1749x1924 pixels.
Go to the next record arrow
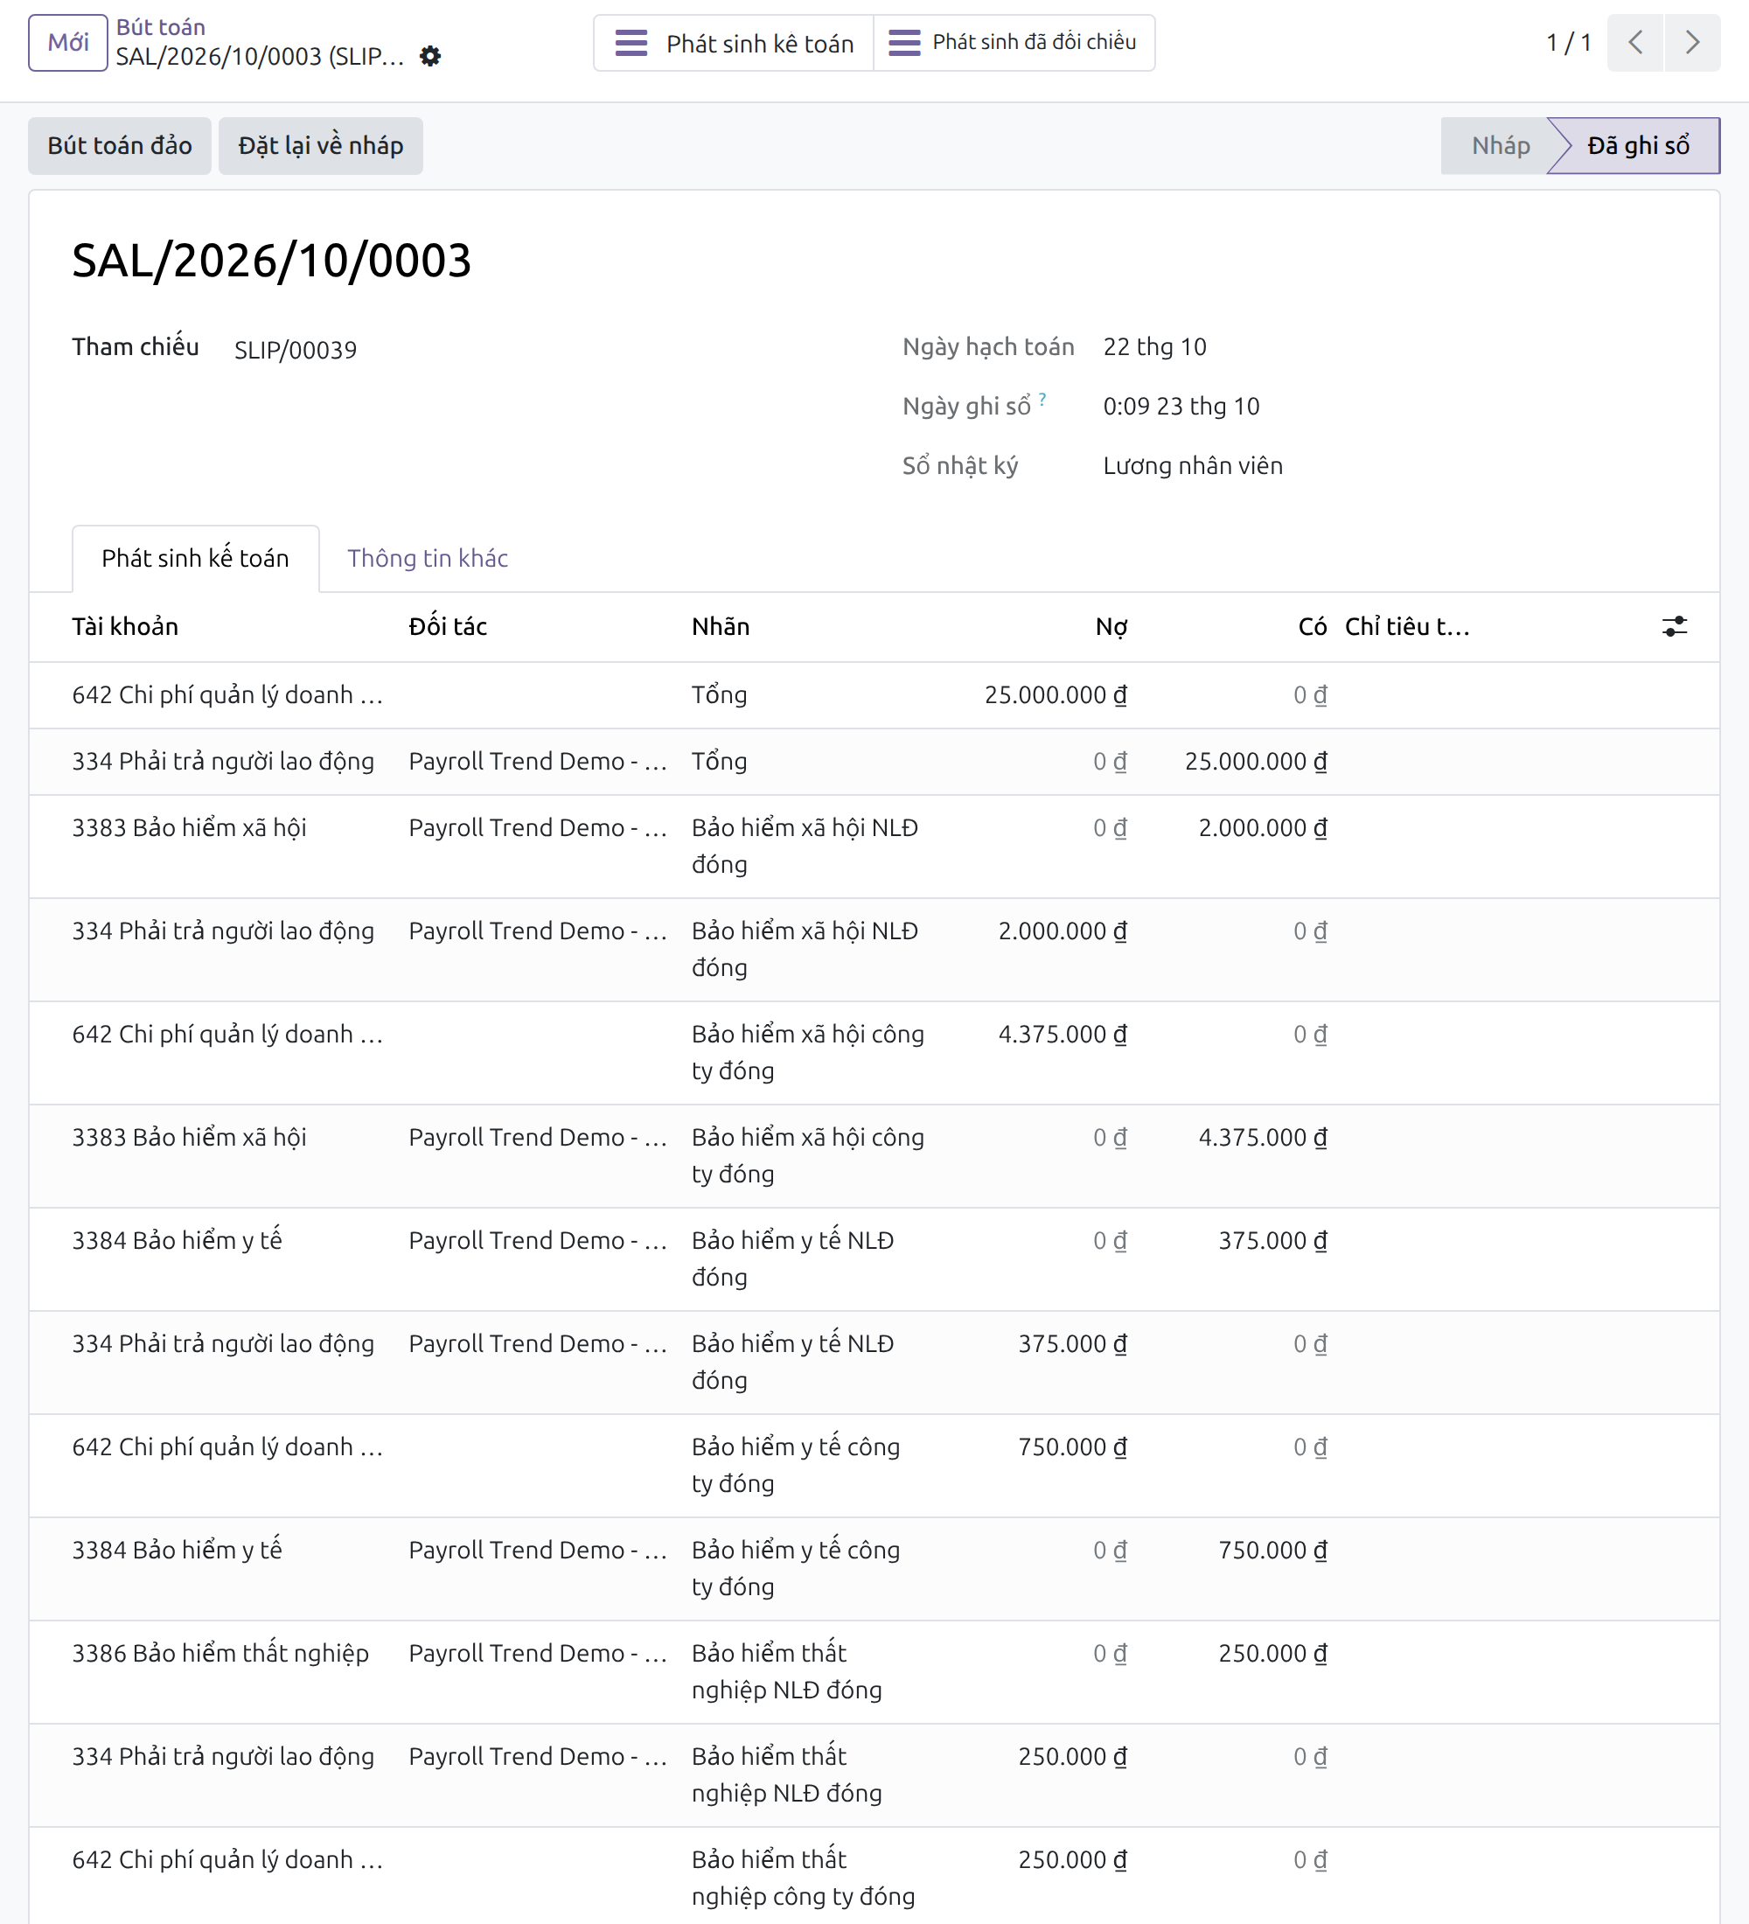(x=1693, y=42)
